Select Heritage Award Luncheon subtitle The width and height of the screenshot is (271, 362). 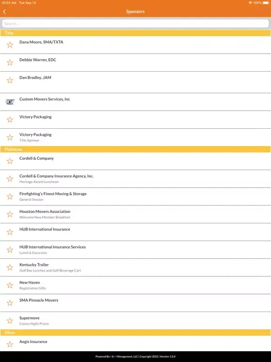39,182
